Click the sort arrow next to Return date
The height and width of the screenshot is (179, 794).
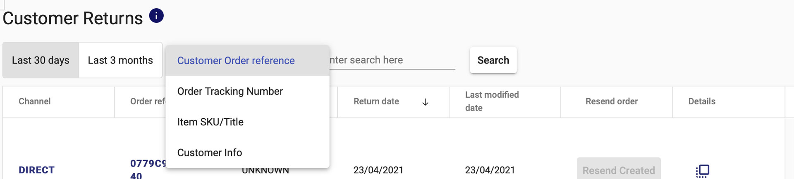[x=425, y=102]
